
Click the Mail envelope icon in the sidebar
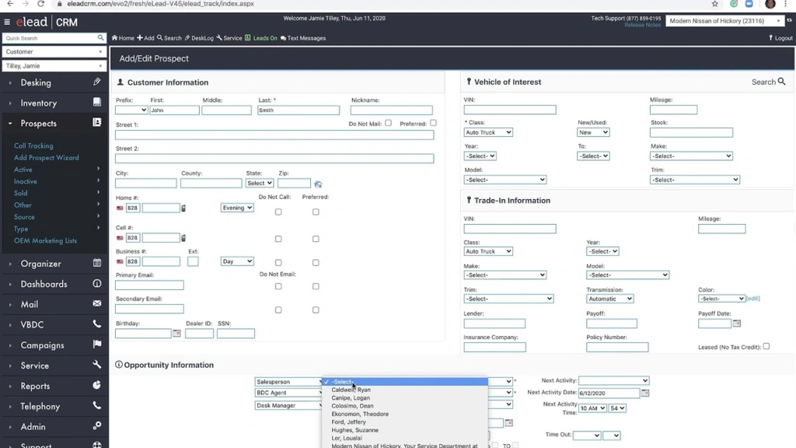click(96, 304)
